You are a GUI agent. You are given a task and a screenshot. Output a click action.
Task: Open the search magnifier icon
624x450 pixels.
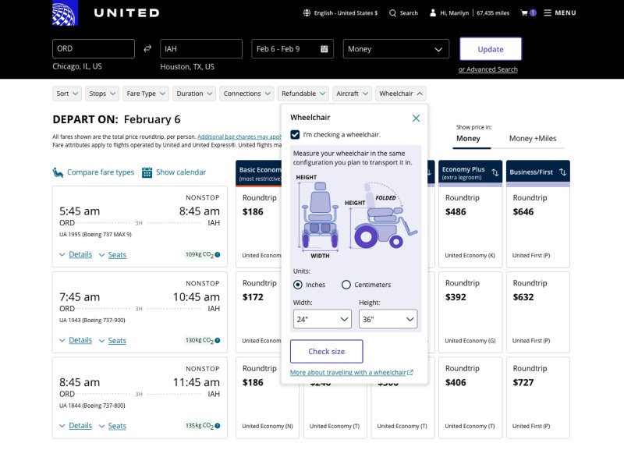[x=392, y=13]
